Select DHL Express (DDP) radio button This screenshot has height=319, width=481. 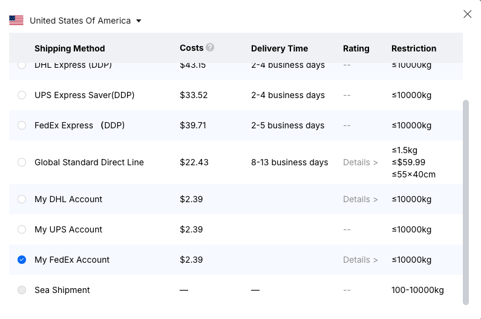point(22,65)
